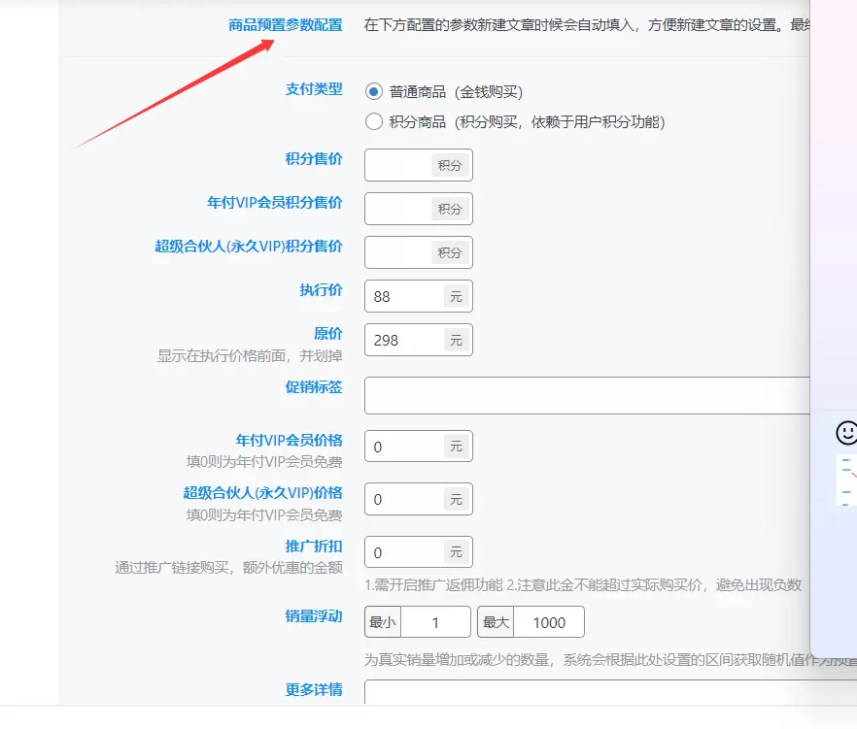The image size is (857, 729).
Task: Click the description starting 在下方配置的参数
Action: click(587, 25)
